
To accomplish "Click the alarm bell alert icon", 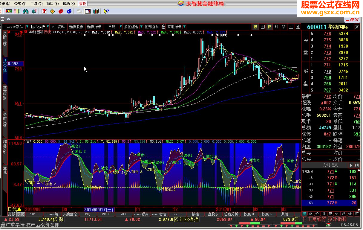I will [x=34, y=11].
